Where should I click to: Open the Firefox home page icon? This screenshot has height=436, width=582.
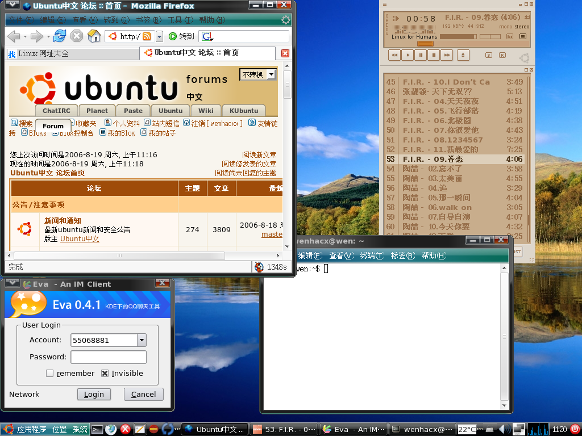pyautogui.click(x=94, y=36)
